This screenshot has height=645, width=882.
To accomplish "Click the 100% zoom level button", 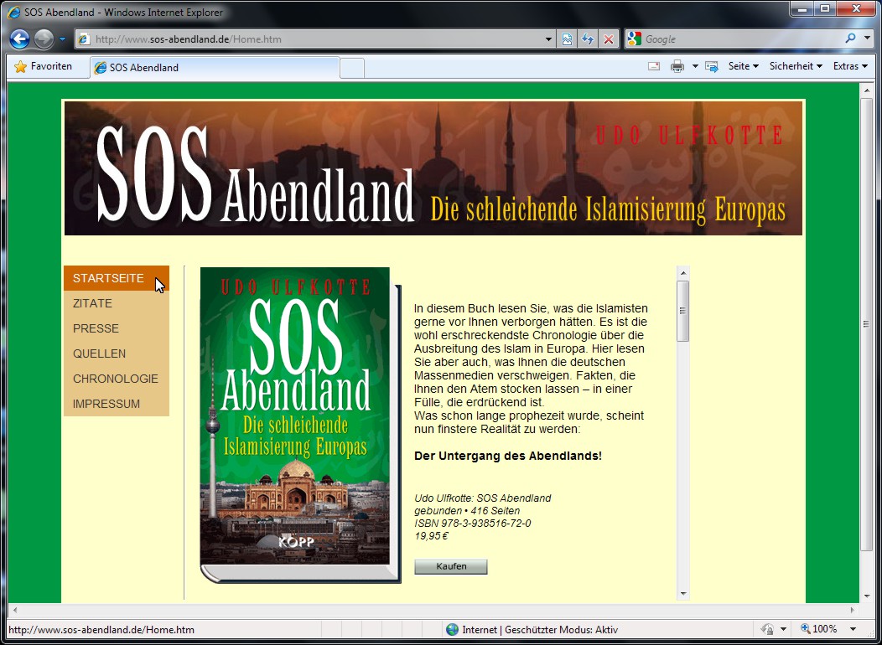I will pyautogui.click(x=819, y=629).
